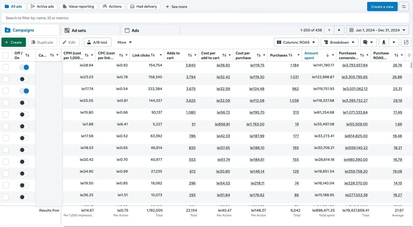Enable the second campaign toggle
This screenshot has width=413, height=227.
point(24,79)
